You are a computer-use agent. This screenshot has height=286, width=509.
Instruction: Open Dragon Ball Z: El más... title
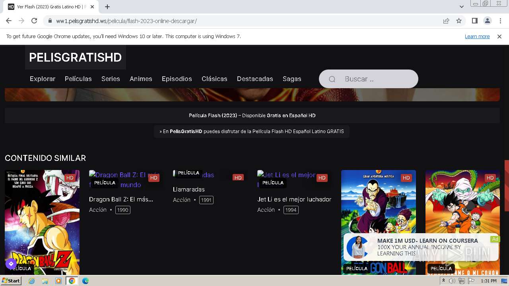pos(121,199)
